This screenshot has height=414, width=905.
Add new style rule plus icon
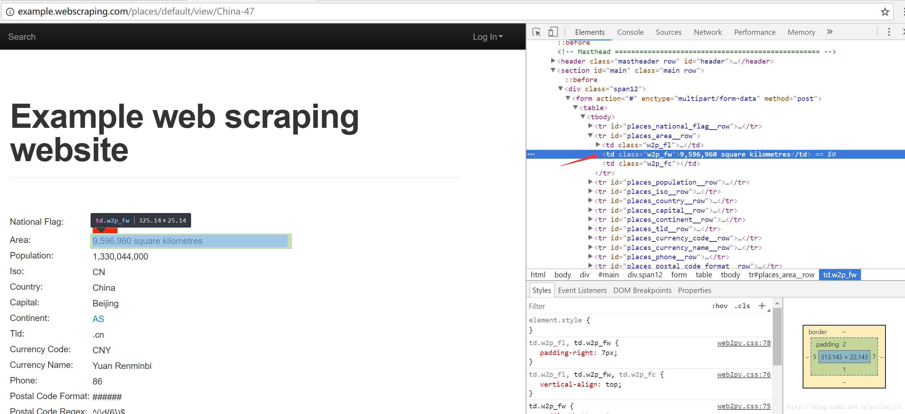coord(762,306)
